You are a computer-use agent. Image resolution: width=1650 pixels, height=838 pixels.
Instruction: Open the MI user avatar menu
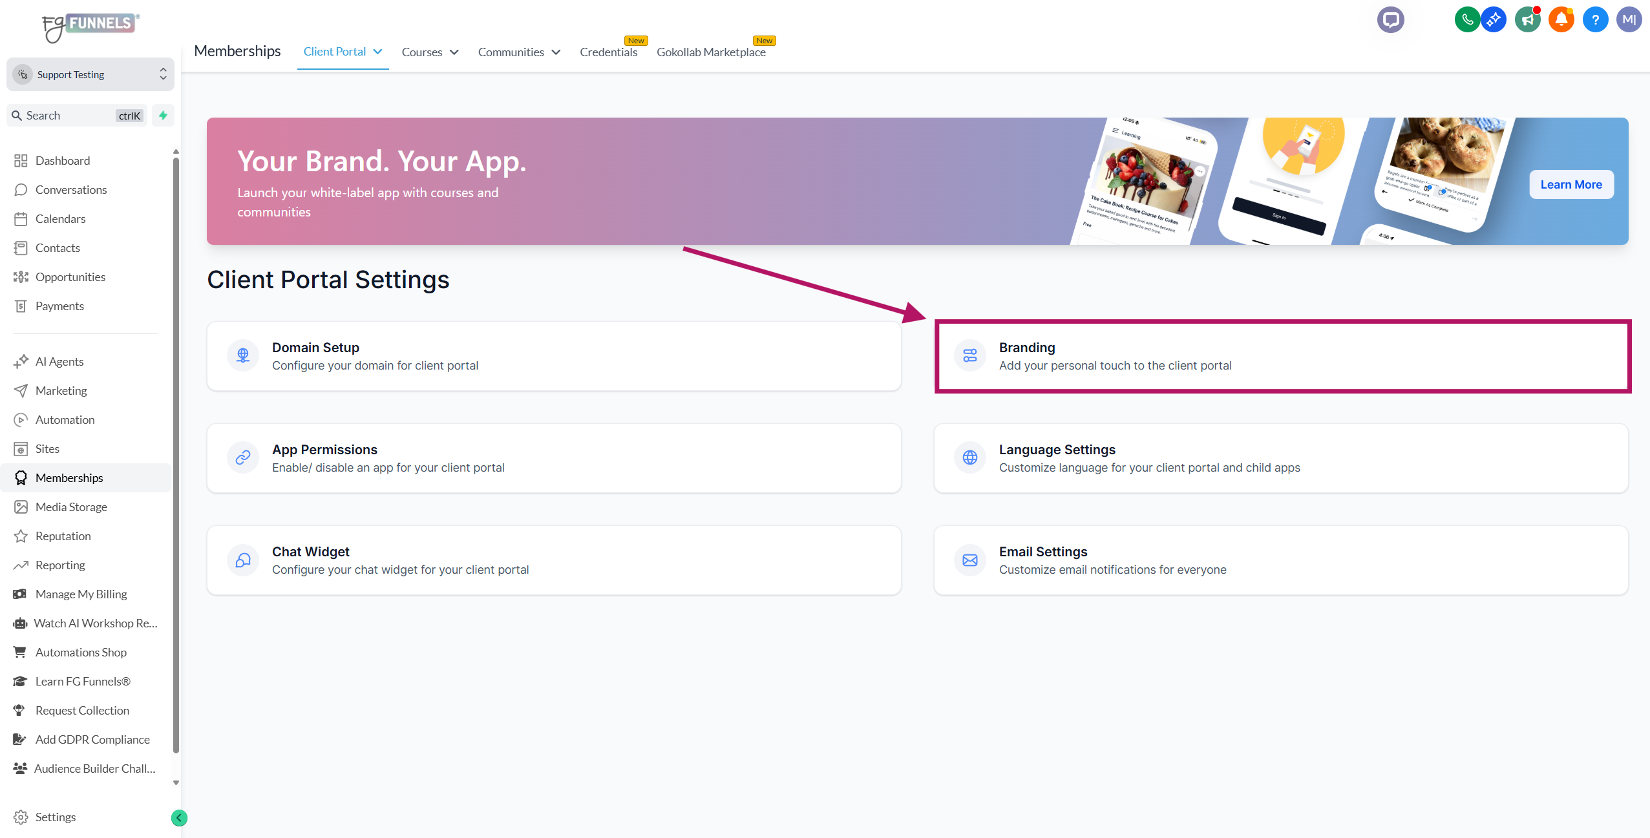pyautogui.click(x=1628, y=19)
